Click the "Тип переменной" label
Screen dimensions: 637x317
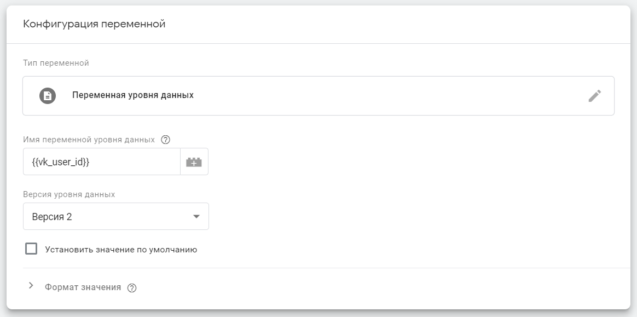click(x=56, y=63)
